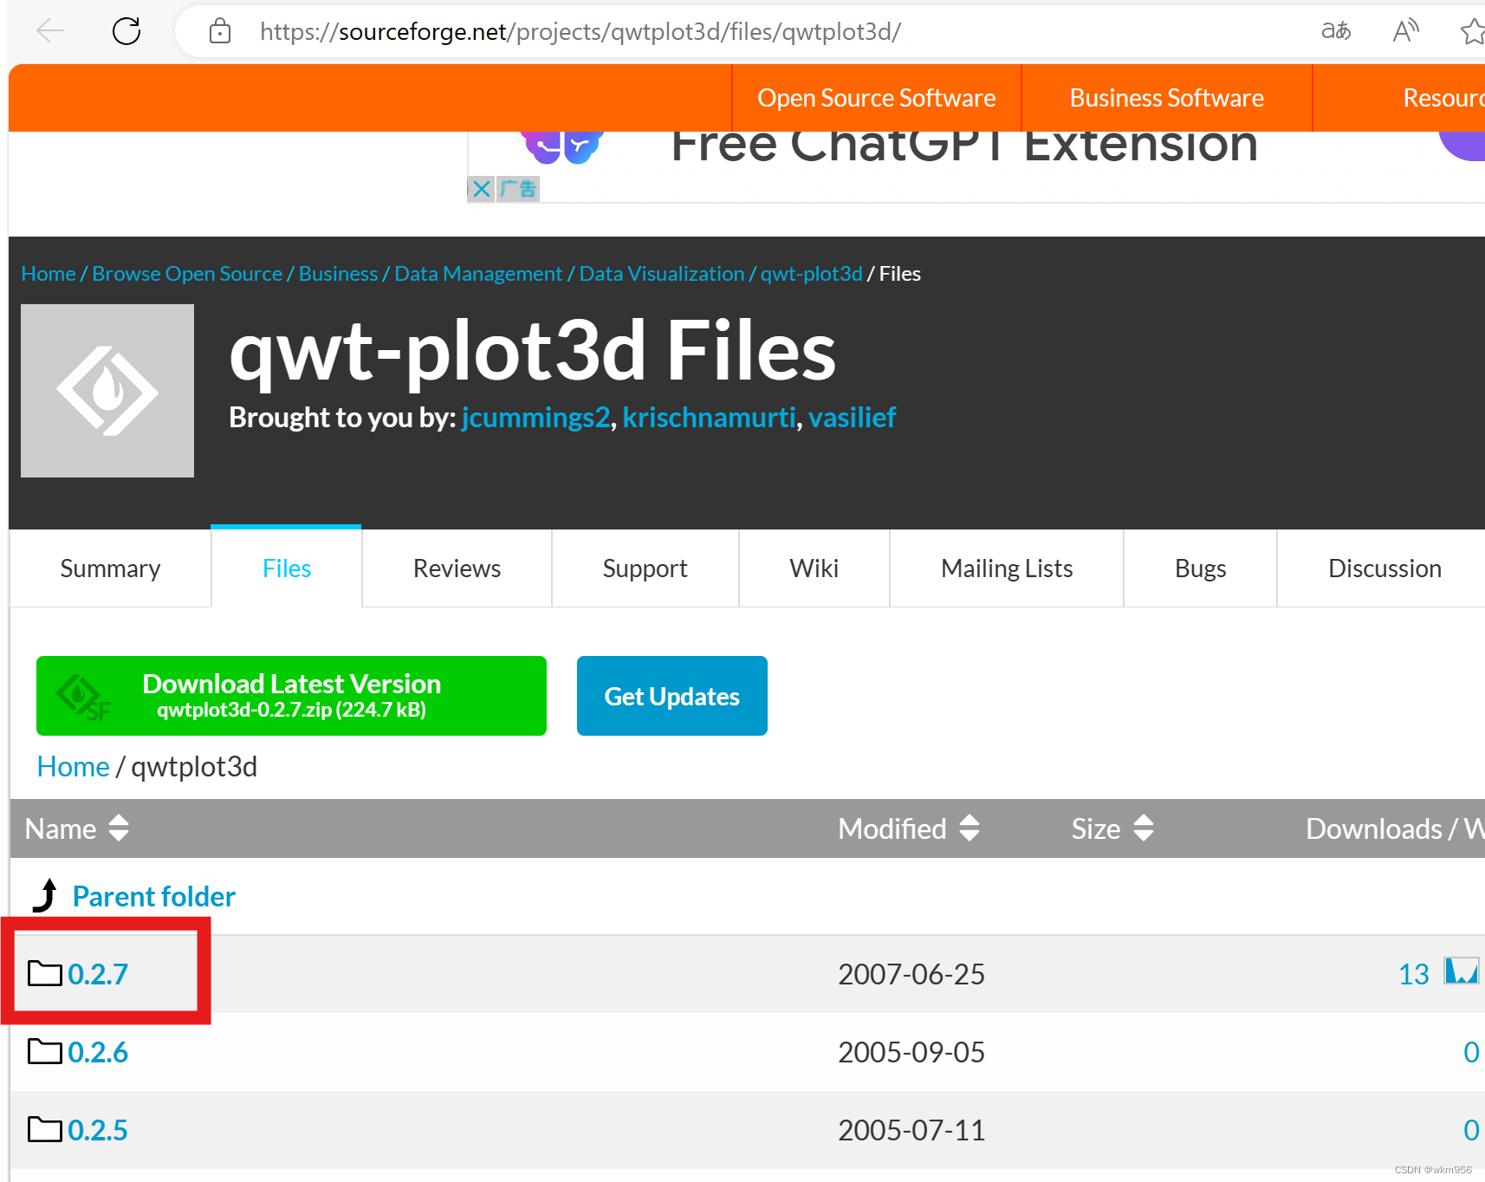This screenshot has height=1182, width=1485.
Task: Open download stats chart icon for 0.2.7
Action: pos(1462,971)
